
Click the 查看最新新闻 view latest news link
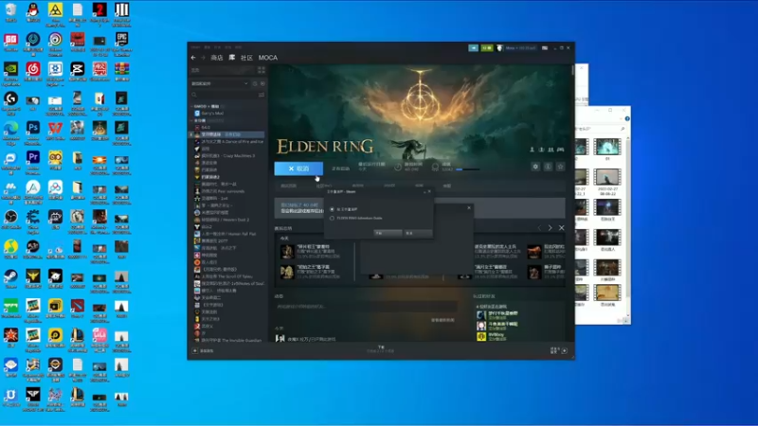pyautogui.click(x=442, y=320)
